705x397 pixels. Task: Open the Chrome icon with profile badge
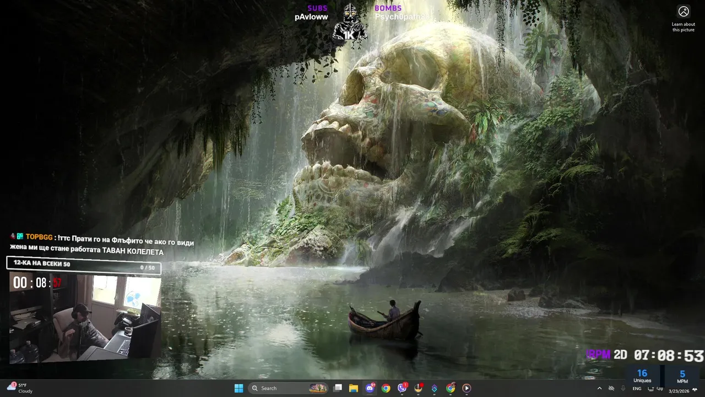coord(451,388)
